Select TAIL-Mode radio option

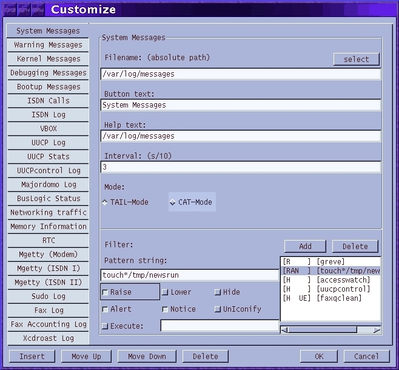click(x=126, y=202)
